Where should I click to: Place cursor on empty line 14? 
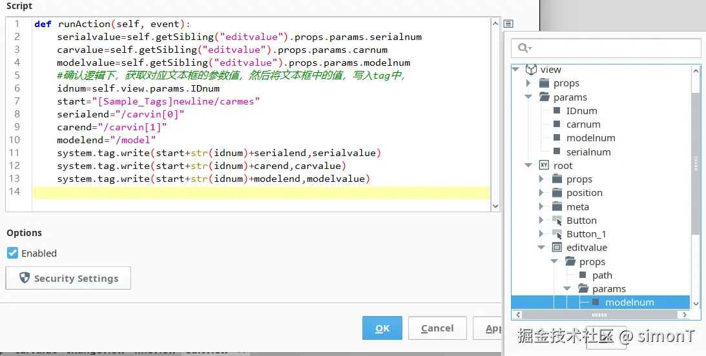pos(261,192)
